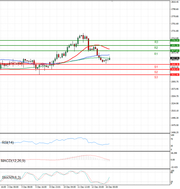180x189 pixels.
Task: Click the 12 Dec 20:00 time label
Action: (x=98, y=187)
